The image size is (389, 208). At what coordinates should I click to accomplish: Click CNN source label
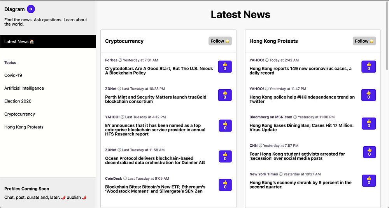coord(254,146)
